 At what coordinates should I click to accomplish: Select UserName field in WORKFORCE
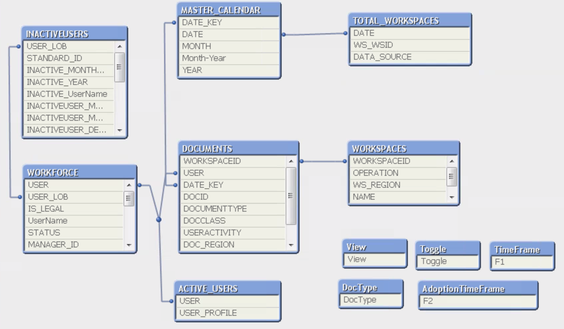coord(74,221)
